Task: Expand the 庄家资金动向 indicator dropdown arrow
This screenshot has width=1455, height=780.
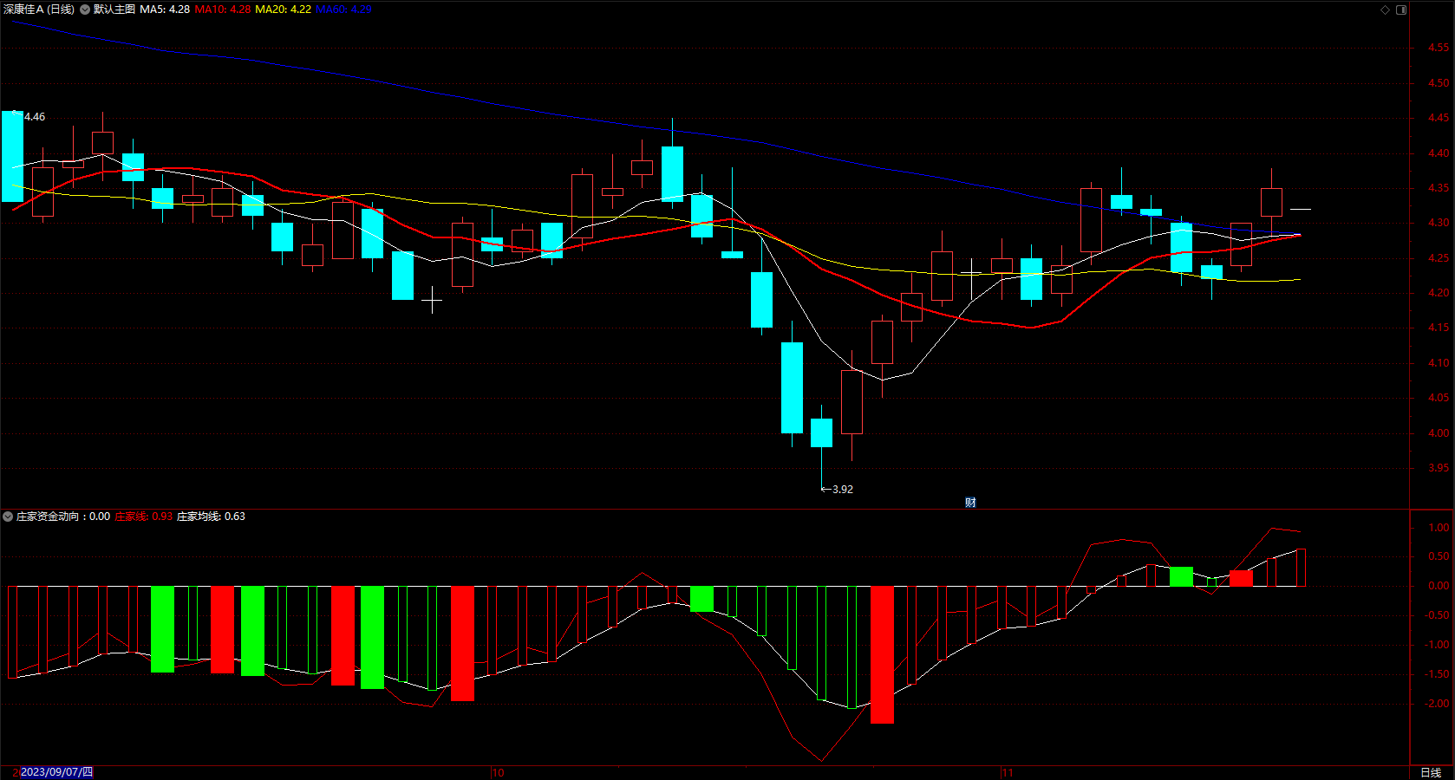Action: [x=8, y=517]
